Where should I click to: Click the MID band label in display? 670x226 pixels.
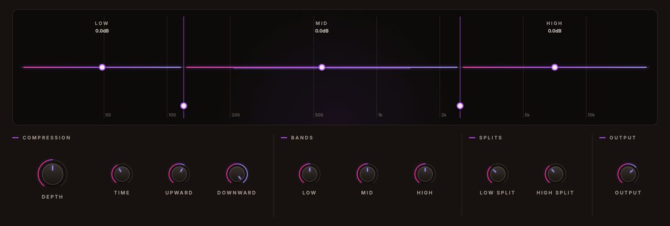tap(322, 24)
